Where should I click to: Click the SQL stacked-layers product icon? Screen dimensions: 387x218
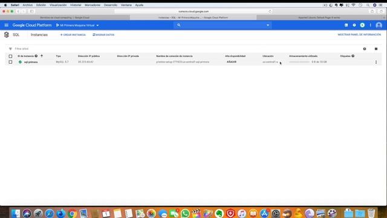(x=7, y=35)
